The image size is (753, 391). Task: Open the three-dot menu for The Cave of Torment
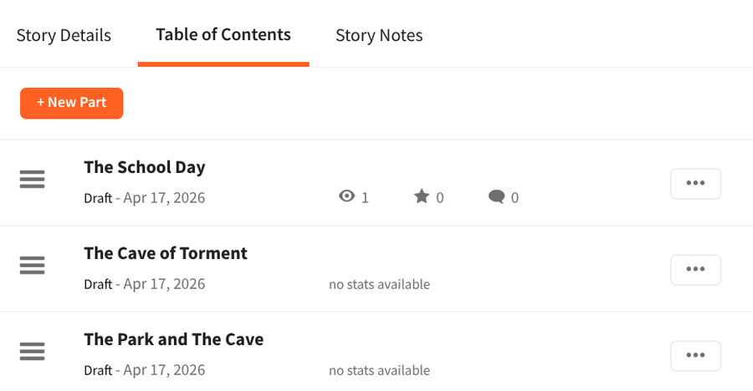695,270
